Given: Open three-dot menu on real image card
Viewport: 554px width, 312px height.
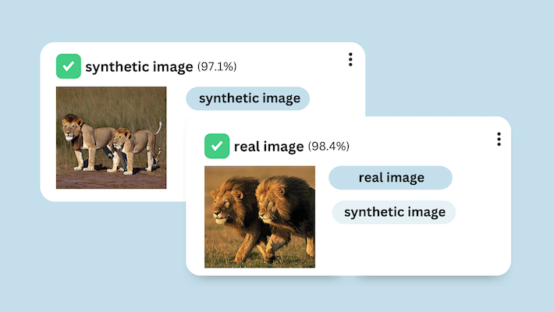Looking at the screenshot, I should click(499, 139).
